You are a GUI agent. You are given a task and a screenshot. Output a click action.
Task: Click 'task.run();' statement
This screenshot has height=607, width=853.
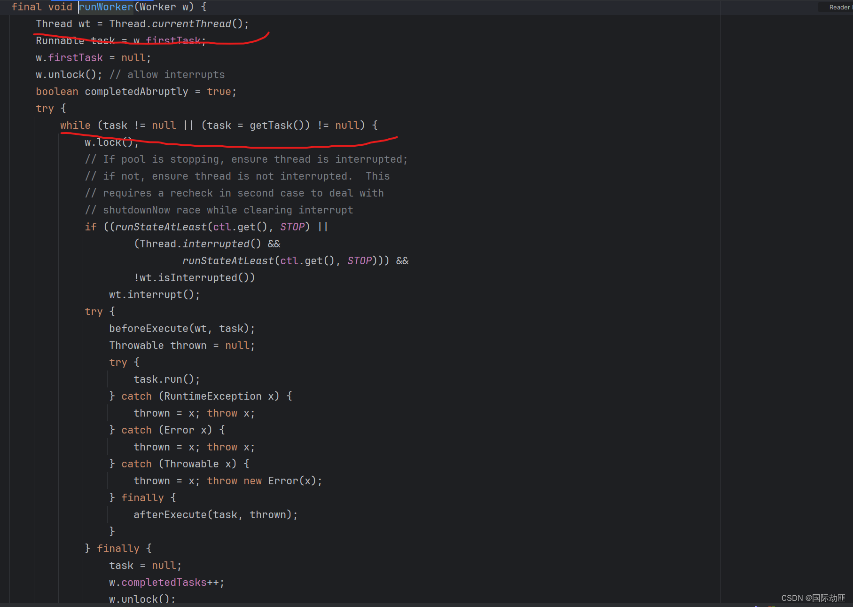(x=167, y=379)
